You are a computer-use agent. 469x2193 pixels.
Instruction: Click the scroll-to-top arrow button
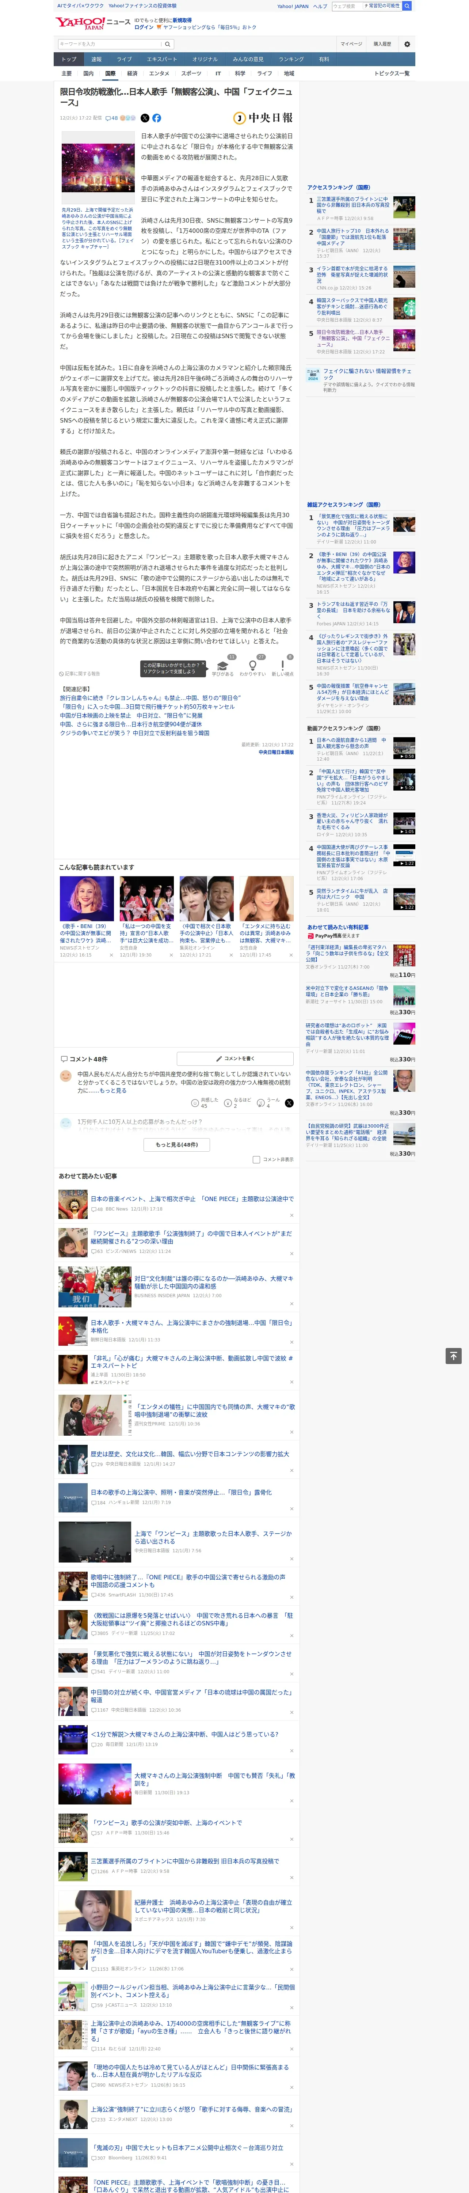[454, 1355]
